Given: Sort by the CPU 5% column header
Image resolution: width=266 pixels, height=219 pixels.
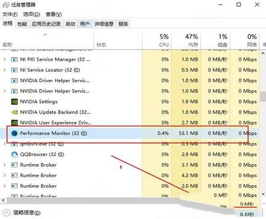Looking at the screenshot, I should pos(157,41).
